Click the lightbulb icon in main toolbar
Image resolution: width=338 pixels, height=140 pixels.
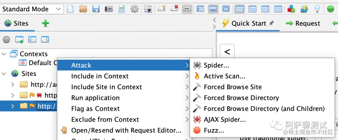pos(317,9)
